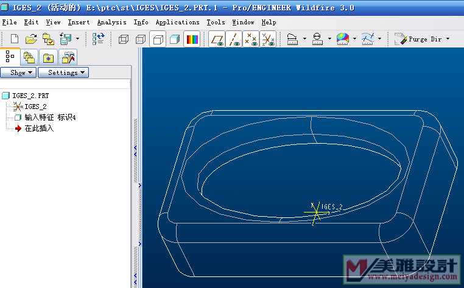Click the curve graph analysis icon
The height and width of the screenshot is (288, 464).
[x=368, y=39]
